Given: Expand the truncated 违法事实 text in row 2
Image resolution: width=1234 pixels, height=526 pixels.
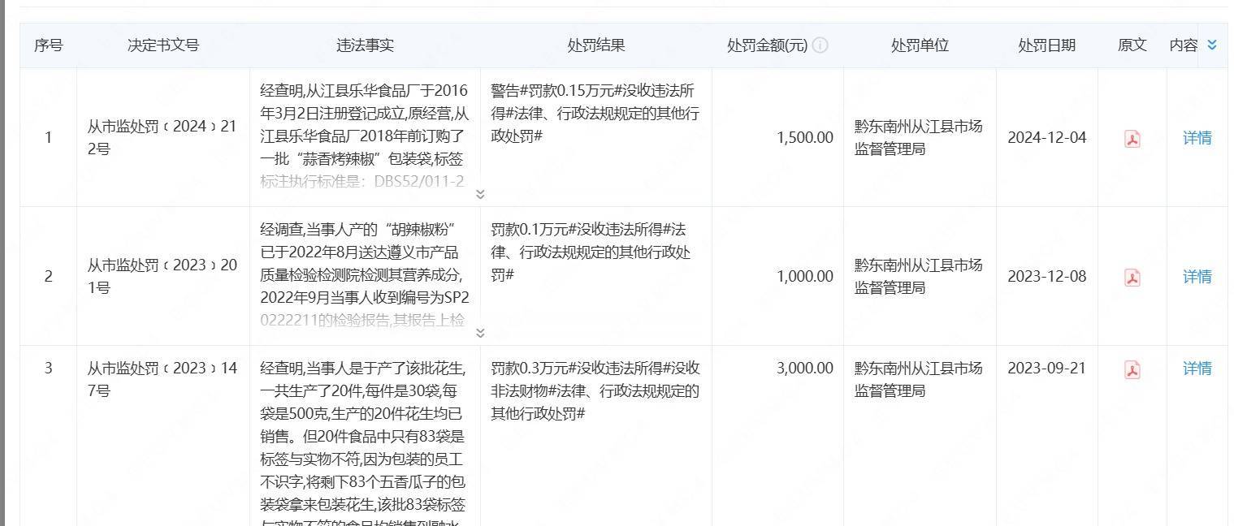Looking at the screenshot, I should pos(480,333).
